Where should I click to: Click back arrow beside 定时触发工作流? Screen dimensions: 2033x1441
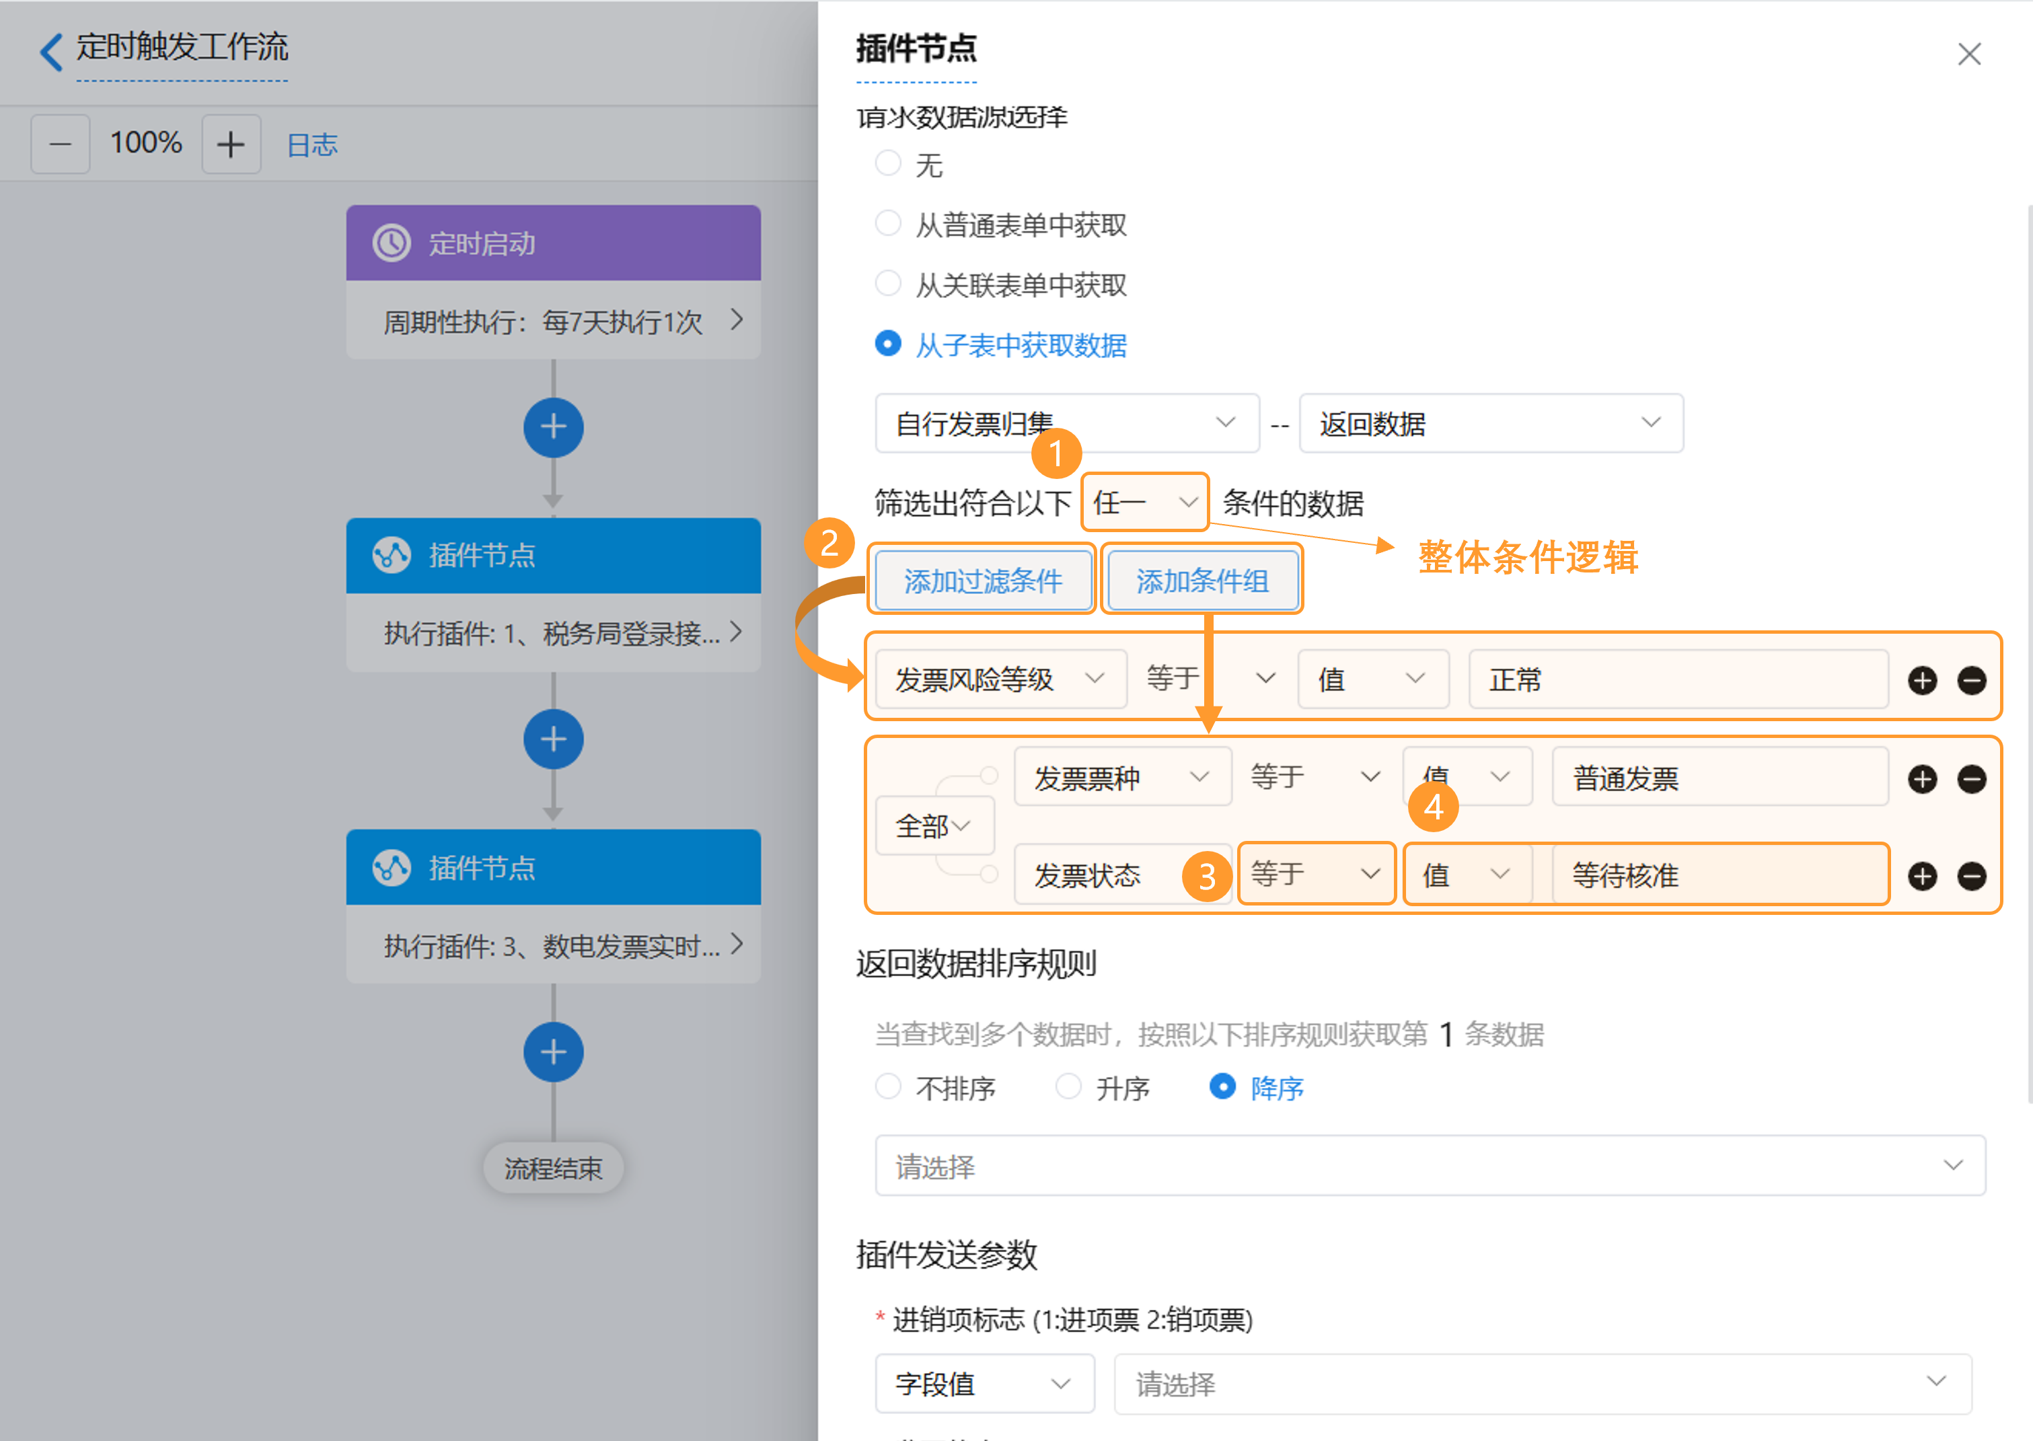tap(52, 50)
